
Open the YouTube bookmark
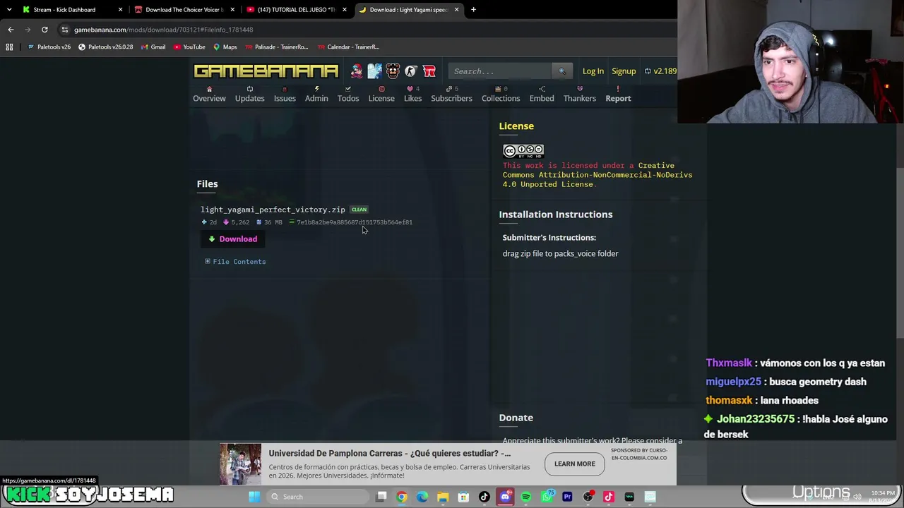click(x=189, y=47)
